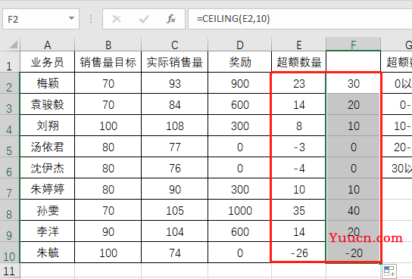Click the Enter checkmark formula bar icon

[144, 19]
